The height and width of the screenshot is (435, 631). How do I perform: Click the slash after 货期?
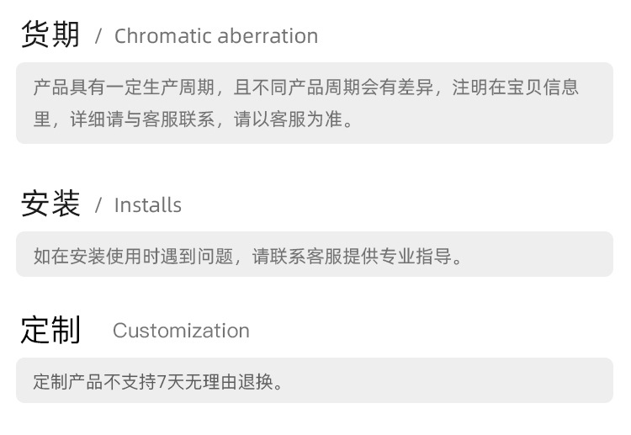point(98,36)
